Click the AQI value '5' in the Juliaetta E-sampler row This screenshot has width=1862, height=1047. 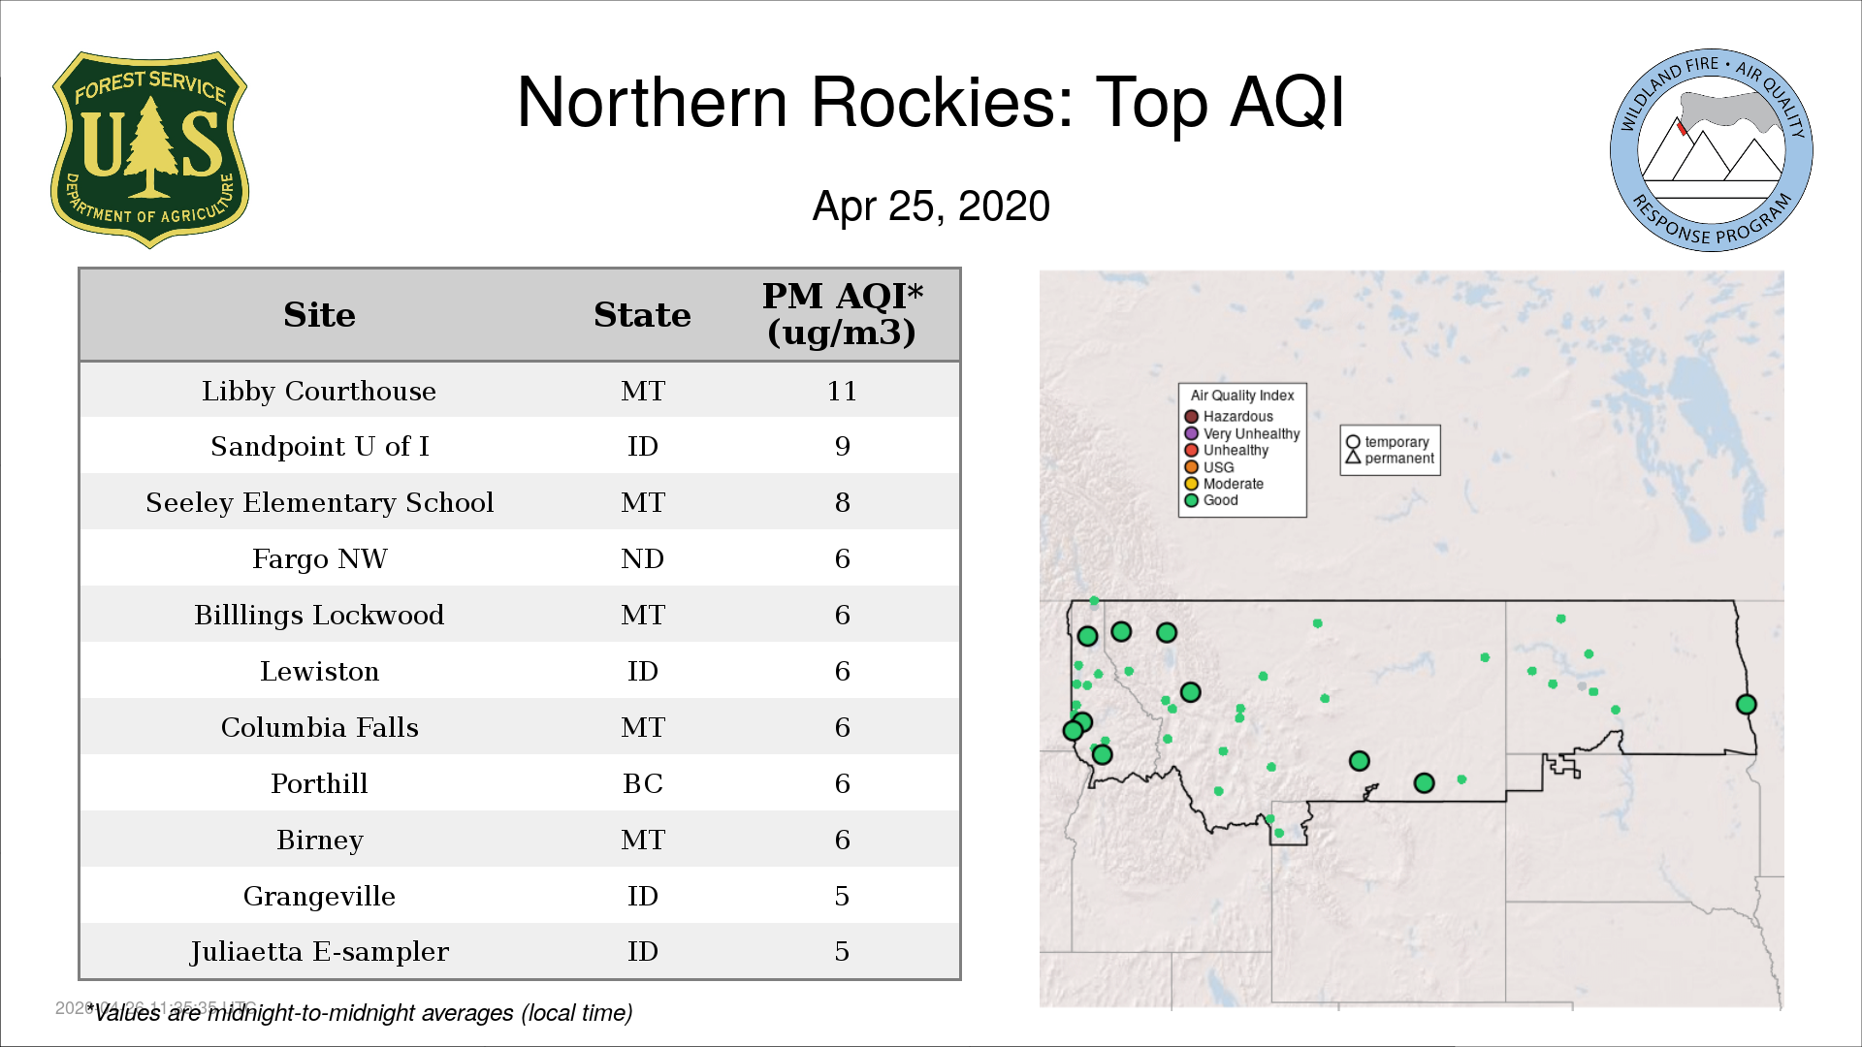pos(842,952)
